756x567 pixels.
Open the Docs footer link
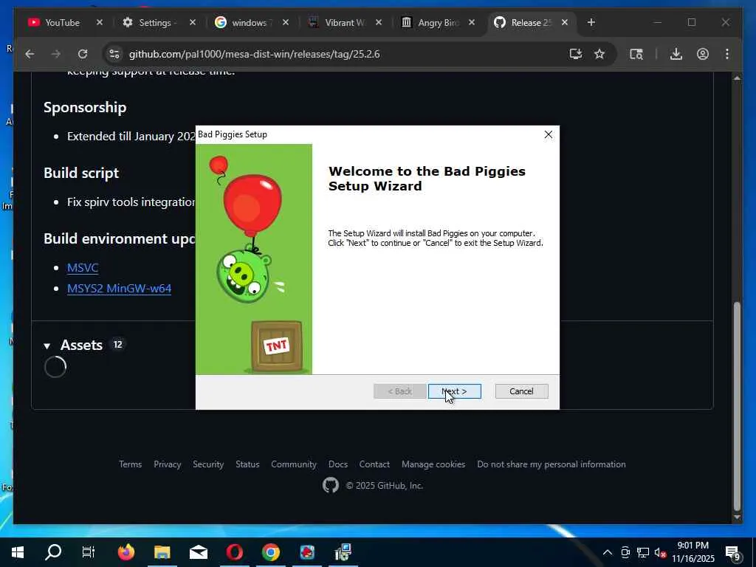tap(338, 464)
